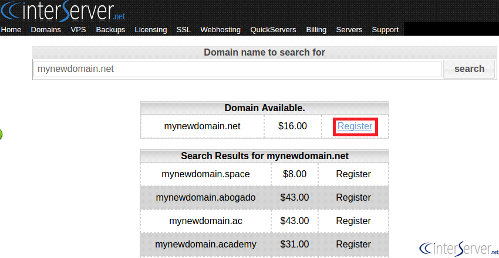Click the 'Domain name to search for' heading

264,52
